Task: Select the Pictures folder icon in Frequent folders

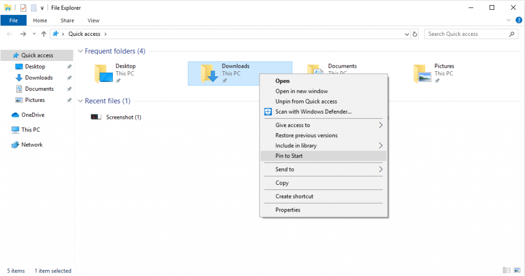Action: [422, 73]
